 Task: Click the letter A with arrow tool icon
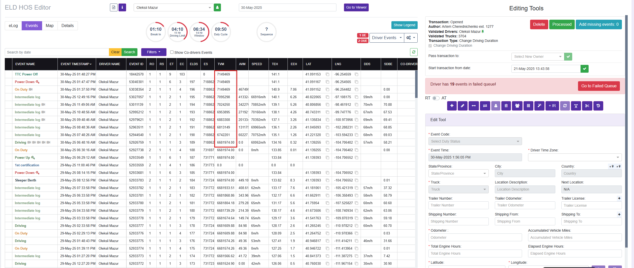[576, 106]
